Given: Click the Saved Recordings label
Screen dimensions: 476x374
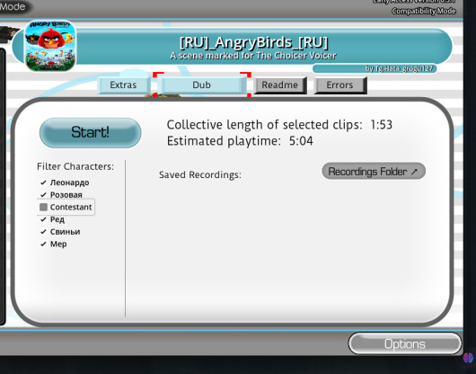Looking at the screenshot, I should coord(200,175).
